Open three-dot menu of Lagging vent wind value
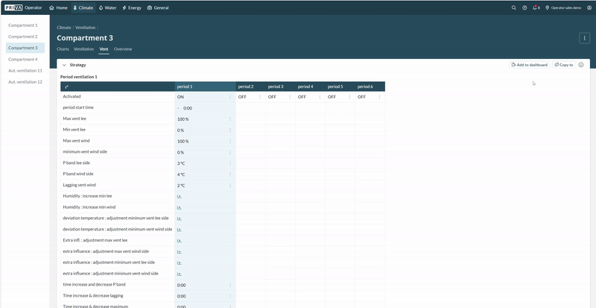The image size is (596, 308). click(x=230, y=186)
